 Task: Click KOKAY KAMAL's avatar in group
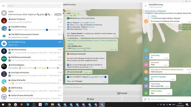pos(146,93)
